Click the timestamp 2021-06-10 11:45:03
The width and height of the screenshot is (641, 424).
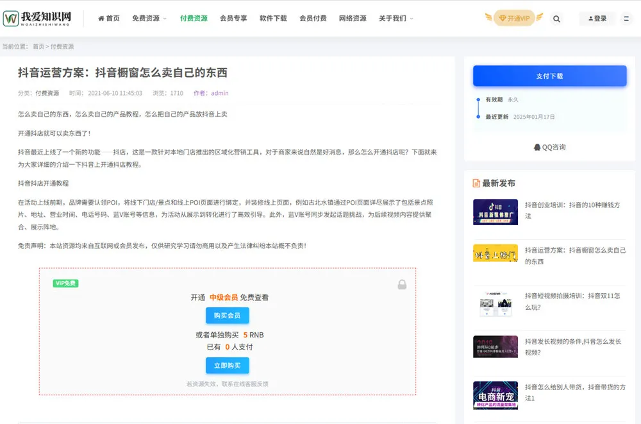click(115, 93)
